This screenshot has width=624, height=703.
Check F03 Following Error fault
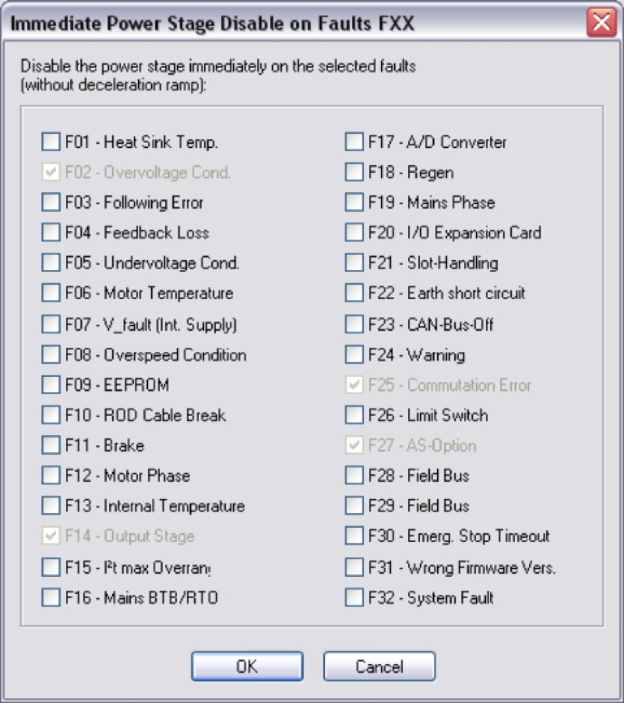(x=51, y=202)
